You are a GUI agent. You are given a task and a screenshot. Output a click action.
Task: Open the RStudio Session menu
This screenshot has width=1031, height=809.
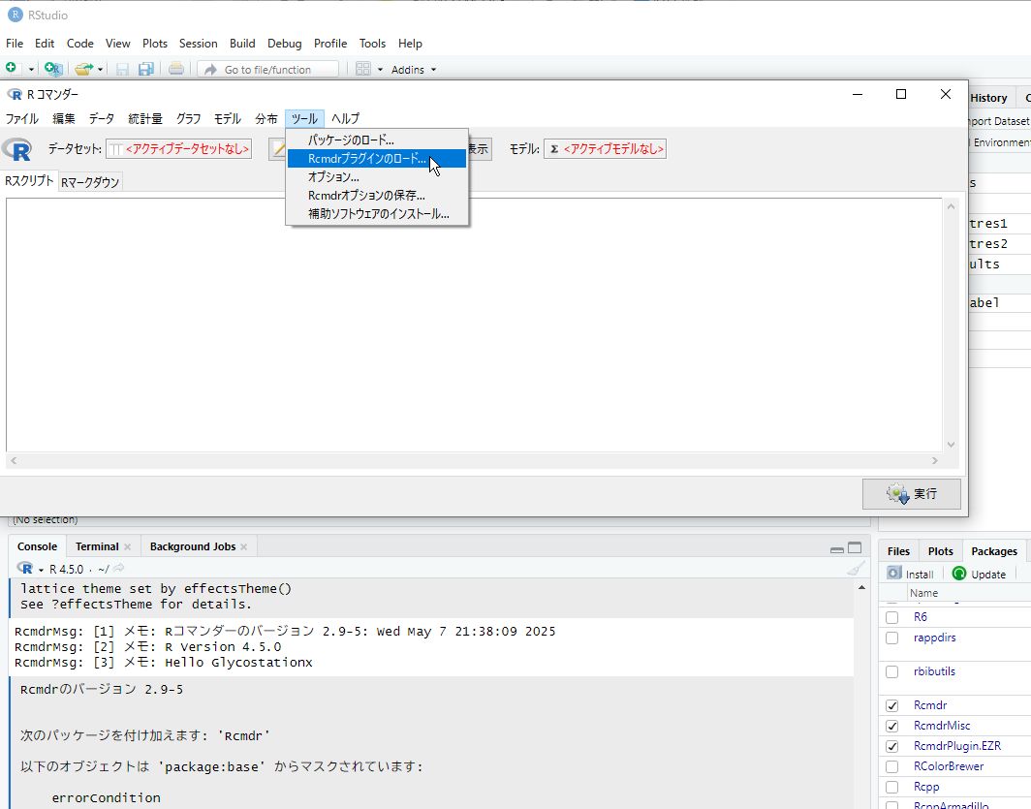point(198,44)
